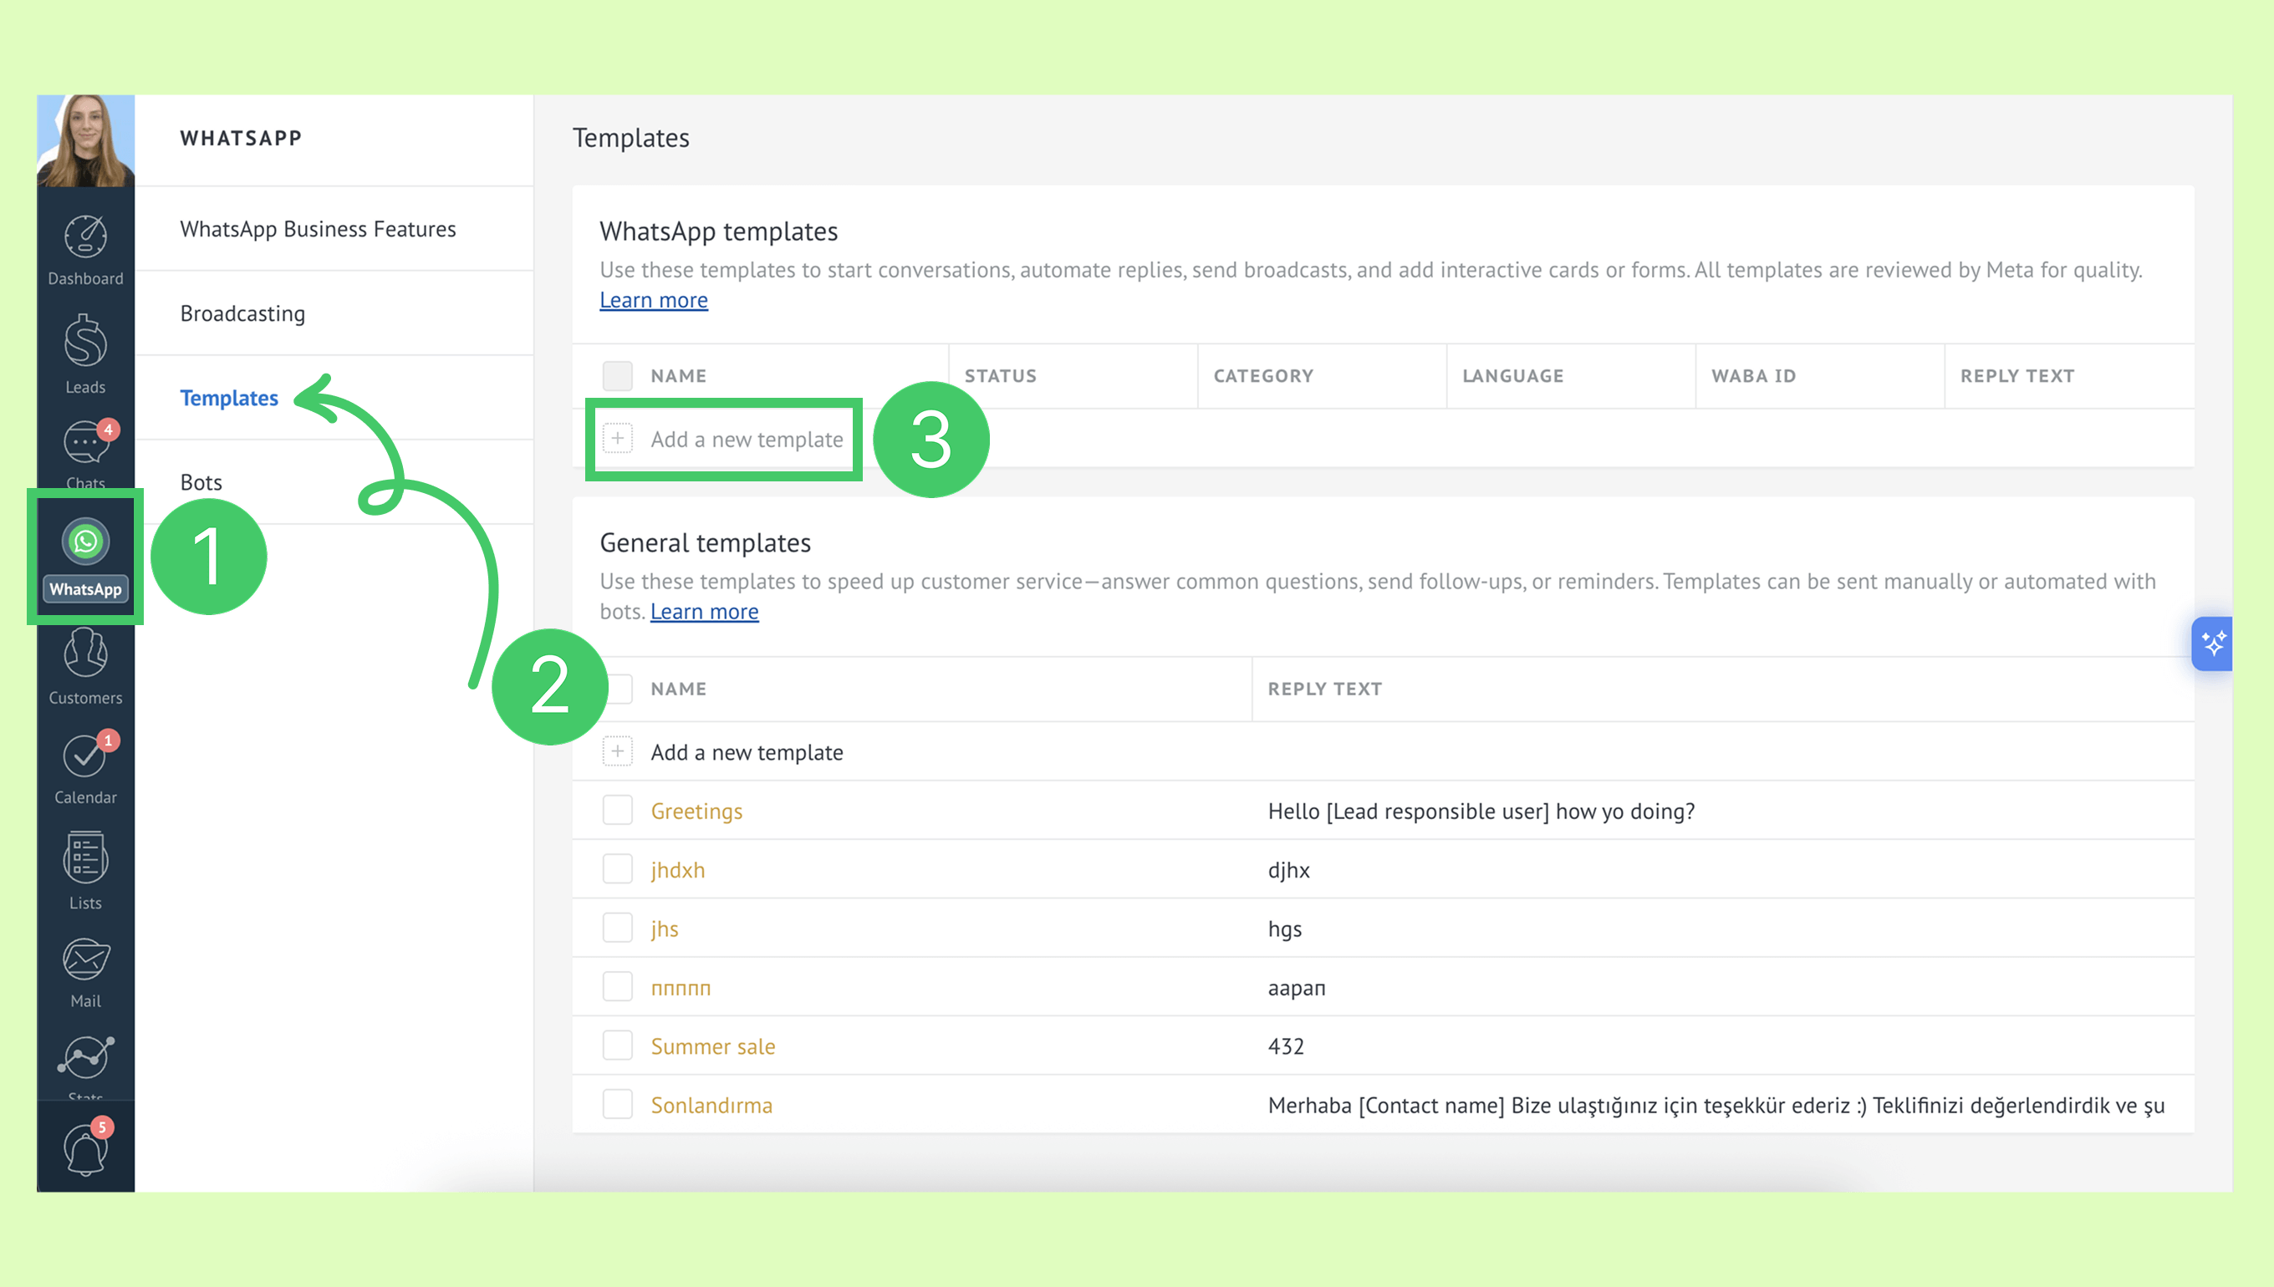This screenshot has height=1287, width=2274.
Task: Click plus icon in General templates table
Action: click(x=617, y=751)
